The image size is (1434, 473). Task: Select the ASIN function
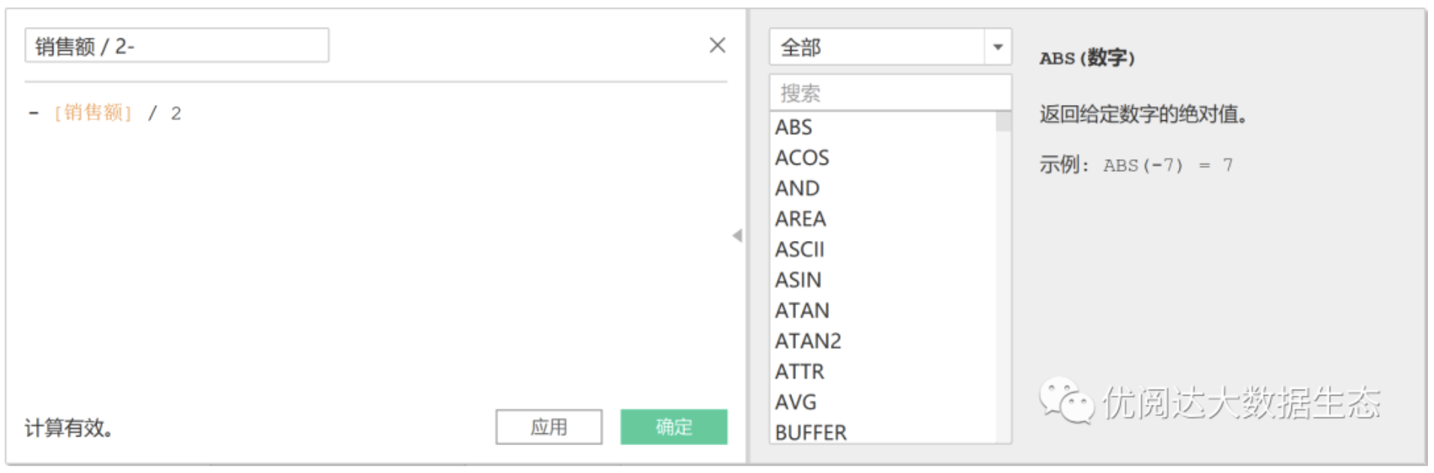798,280
